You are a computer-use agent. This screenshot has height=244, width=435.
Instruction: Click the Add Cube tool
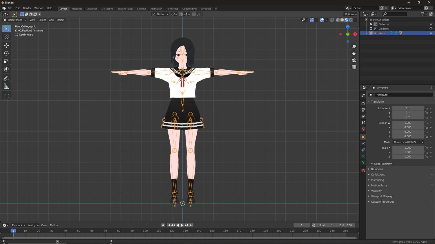pos(6,96)
